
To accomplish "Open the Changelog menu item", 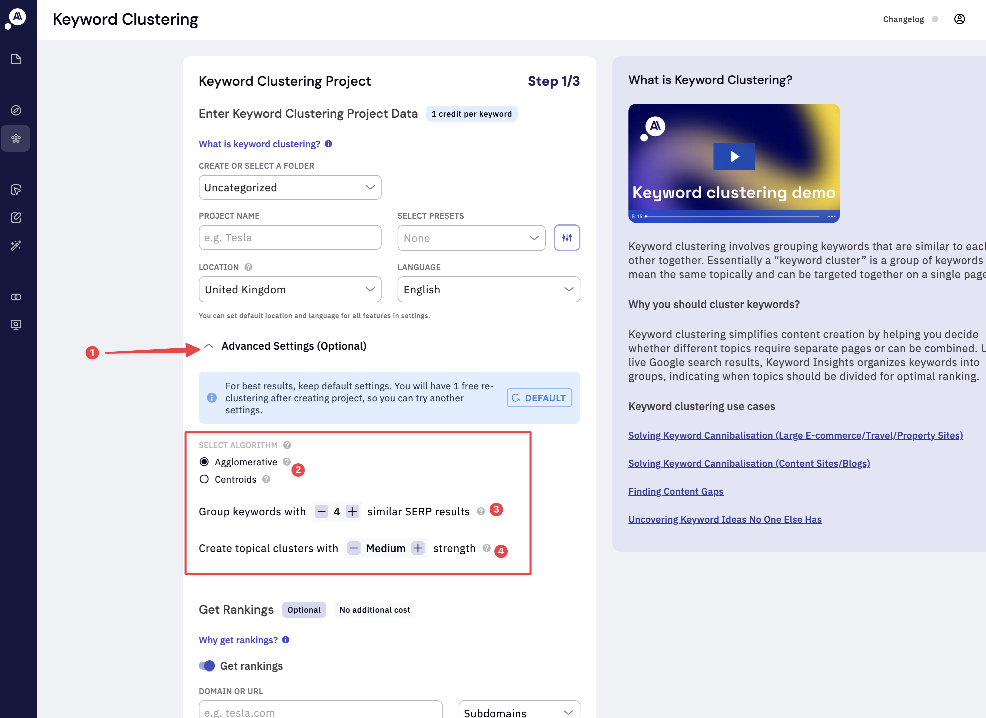I will coord(903,19).
